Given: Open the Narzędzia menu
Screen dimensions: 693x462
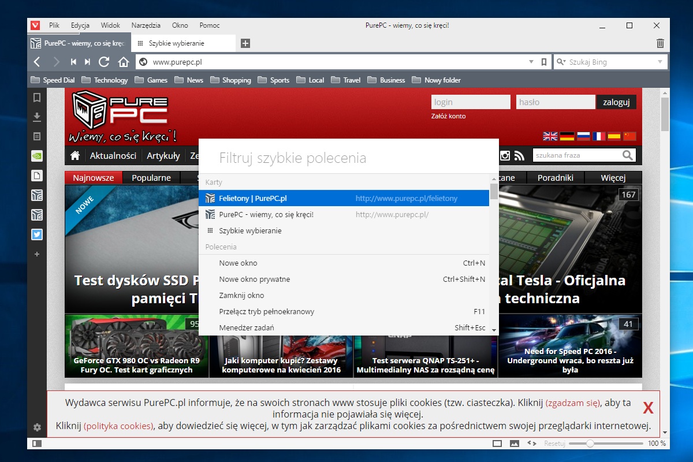Looking at the screenshot, I should [146, 25].
